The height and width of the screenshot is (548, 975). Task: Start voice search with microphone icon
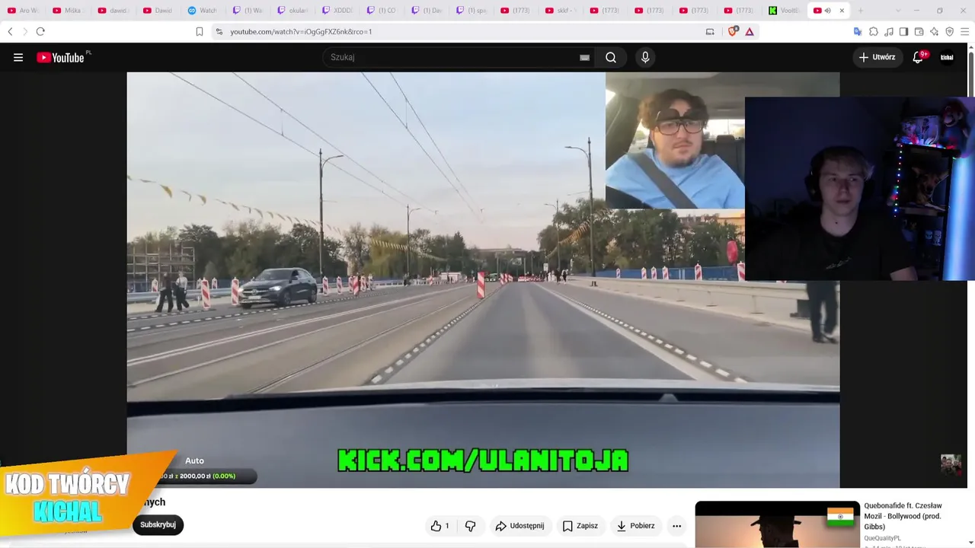pos(645,57)
